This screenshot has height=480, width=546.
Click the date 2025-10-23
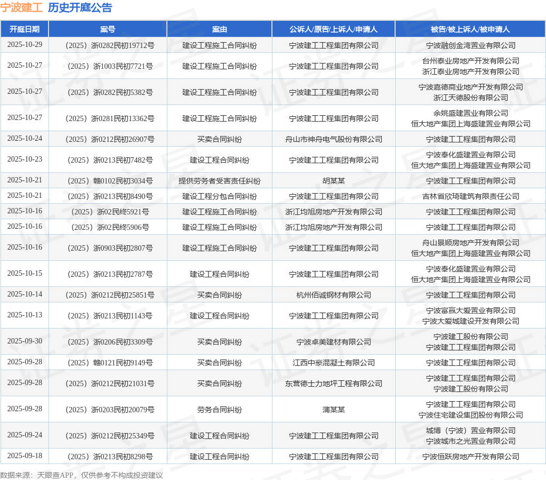click(x=25, y=159)
